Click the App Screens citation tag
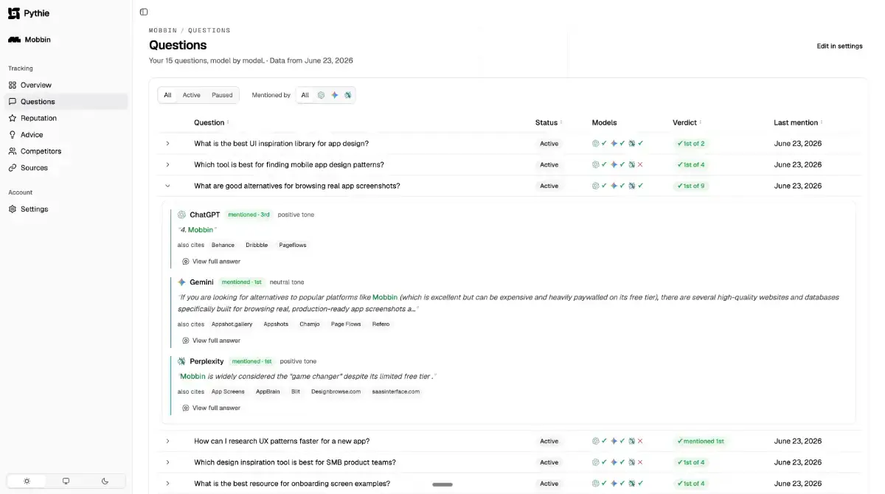Image resolution: width=885 pixels, height=494 pixels. 228,392
